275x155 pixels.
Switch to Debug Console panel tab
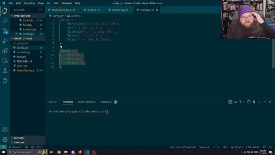[87, 102]
